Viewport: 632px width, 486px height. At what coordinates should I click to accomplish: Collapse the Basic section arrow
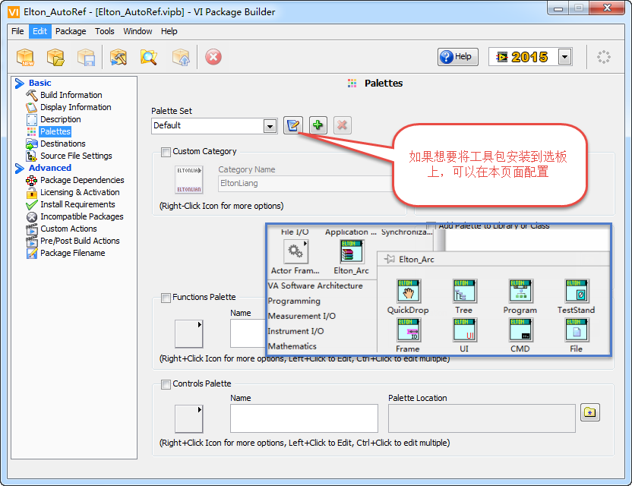pyautogui.click(x=19, y=84)
